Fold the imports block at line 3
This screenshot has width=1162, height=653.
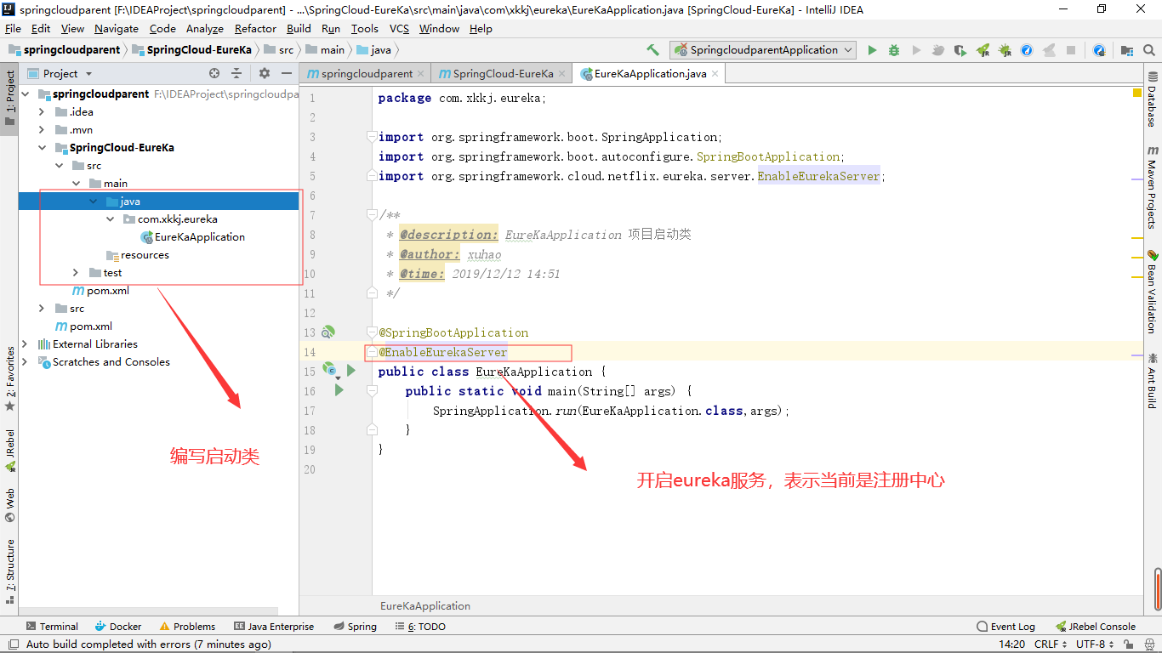[x=372, y=137]
